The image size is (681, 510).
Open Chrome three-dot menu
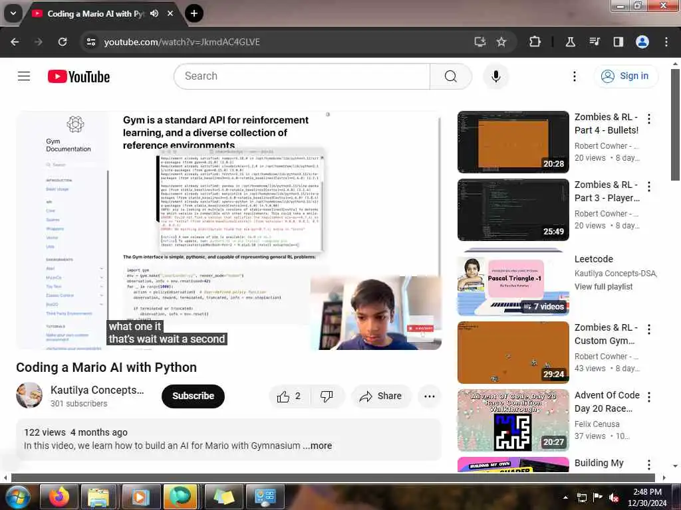click(x=666, y=42)
